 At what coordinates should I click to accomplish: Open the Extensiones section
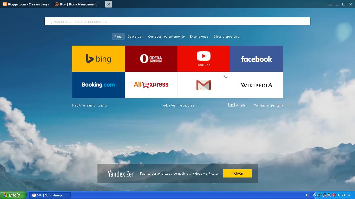pos(199,36)
